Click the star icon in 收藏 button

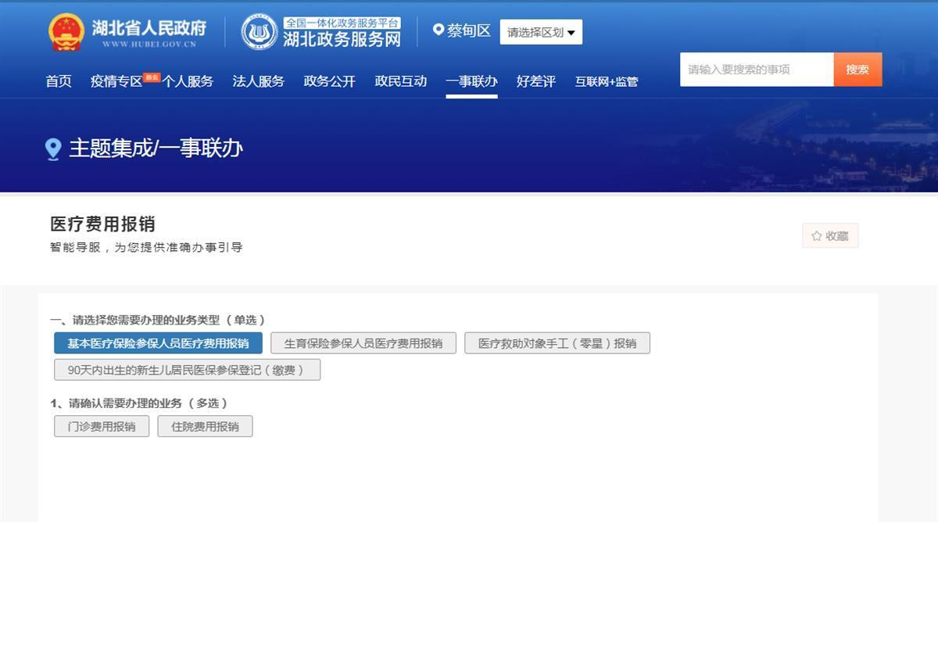pos(817,236)
